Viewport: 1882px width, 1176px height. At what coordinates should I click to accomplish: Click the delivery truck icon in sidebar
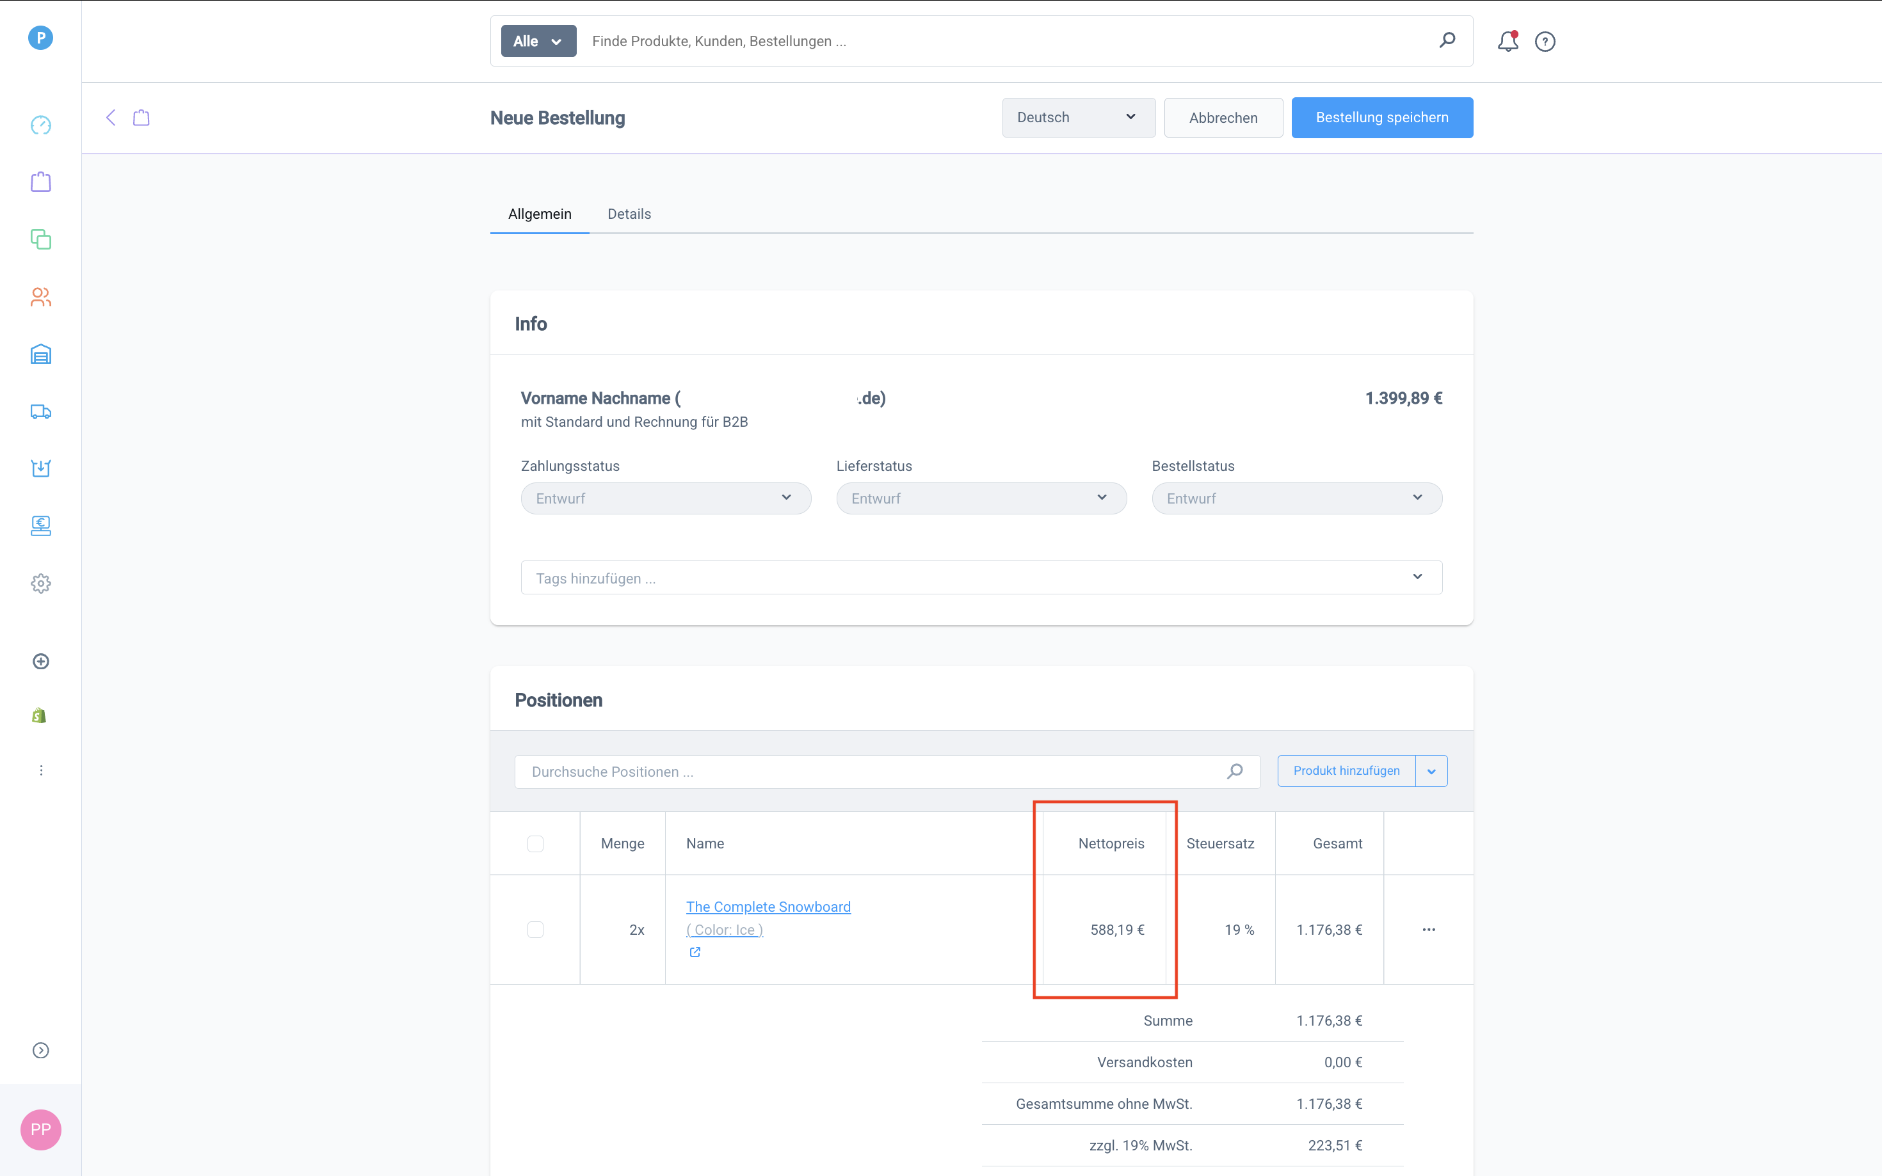pyautogui.click(x=40, y=412)
